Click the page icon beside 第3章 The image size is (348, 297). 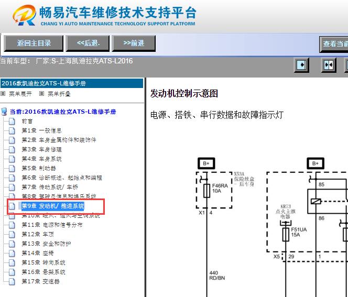click(x=12, y=149)
